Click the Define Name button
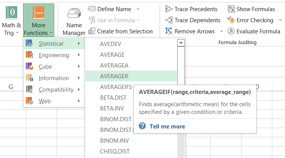This screenshot has height=158, width=285. click(x=110, y=9)
